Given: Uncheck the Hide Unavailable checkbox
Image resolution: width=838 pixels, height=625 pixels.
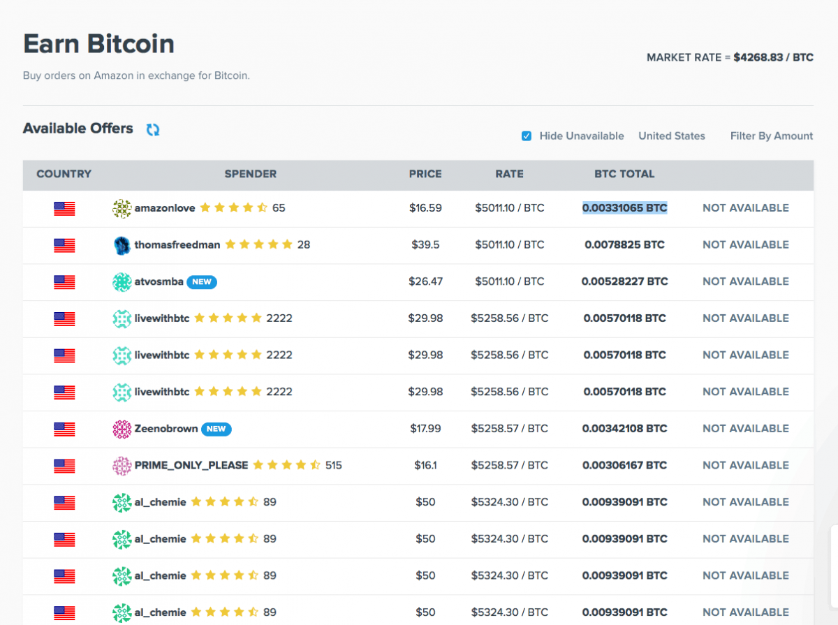Looking at the screenshot, I should click(x=527, y=136).
